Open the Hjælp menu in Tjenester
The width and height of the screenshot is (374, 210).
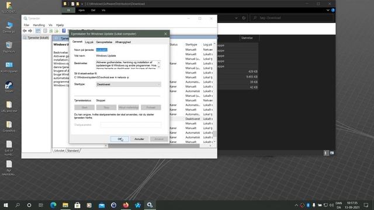click(x=60, y=25)
